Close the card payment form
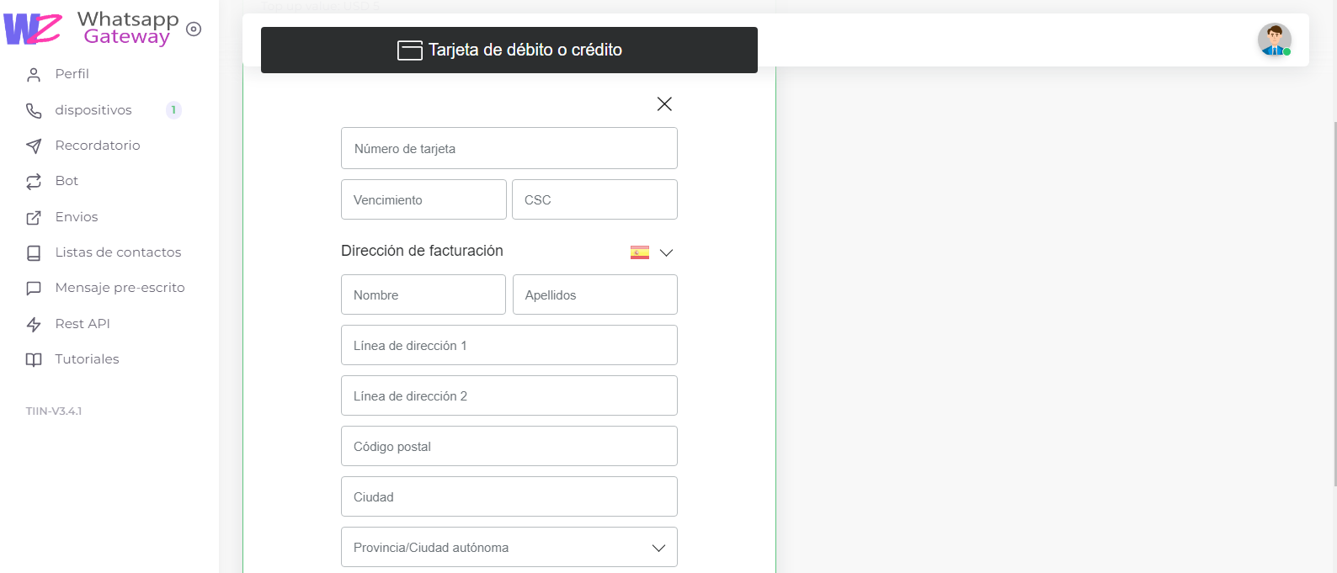Screen dimensions: 1337x573 click(664, 104)
